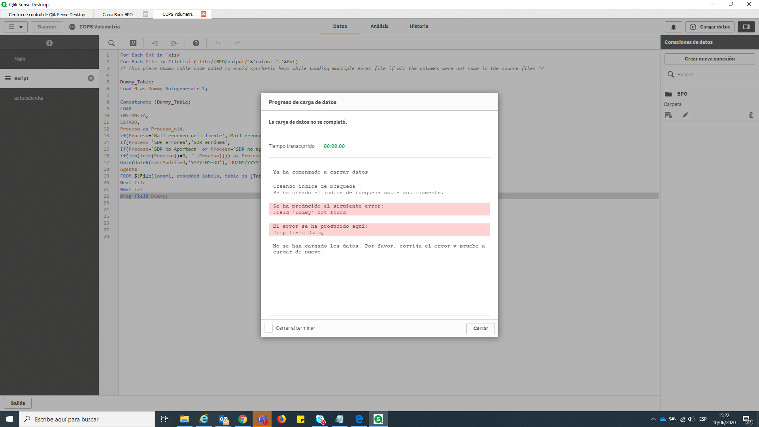The image size is (759, 427).
Task: Click the indent code icon
Action: coord(155,43)
